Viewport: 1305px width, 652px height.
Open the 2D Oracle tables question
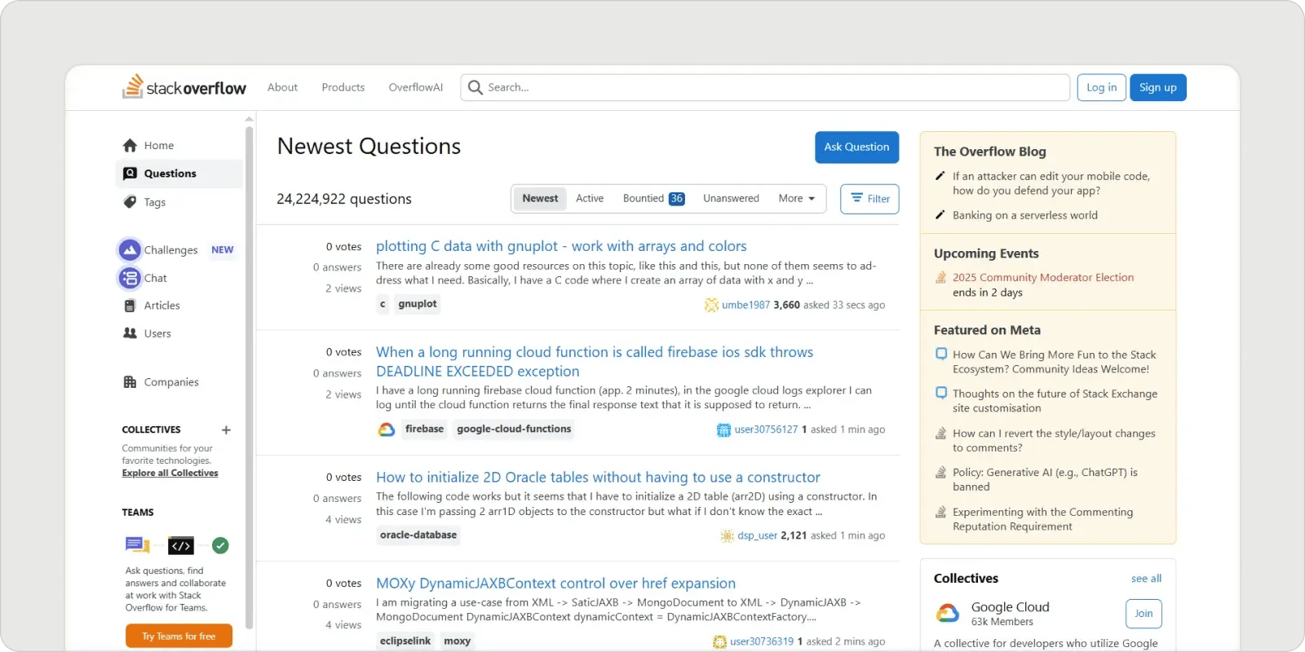click(598, 477)
